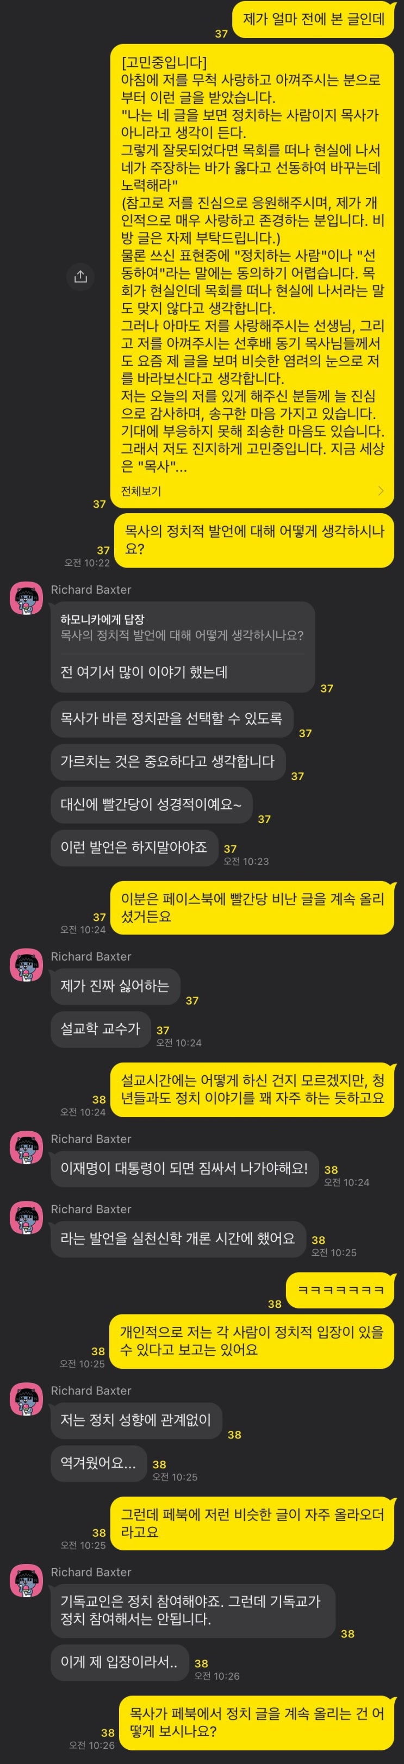Select the '역겨웠어요…' message bubble
Screen dimensions: 404x1764
98,1463
